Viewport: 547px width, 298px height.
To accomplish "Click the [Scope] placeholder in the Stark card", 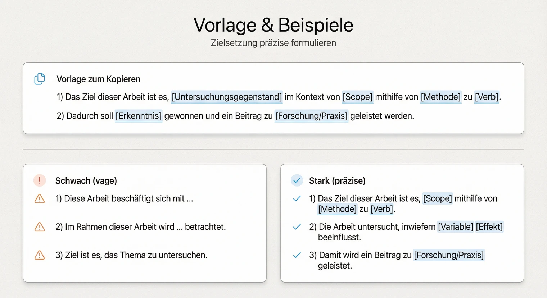I will pyautogui.click(x=437, y=198).
